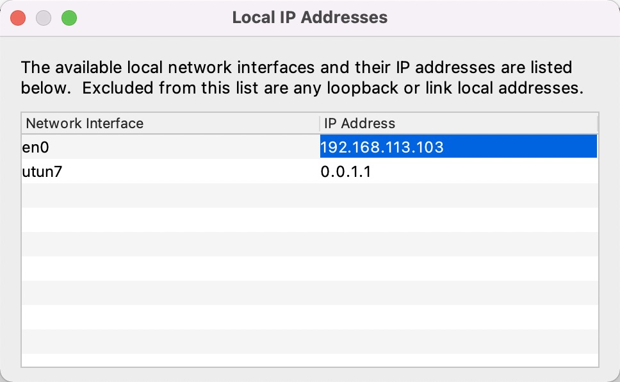The height and width of the screenshot is (382, 620).
Task: Click the empty interface cell directly below utun7
Action: pos(170,195)
